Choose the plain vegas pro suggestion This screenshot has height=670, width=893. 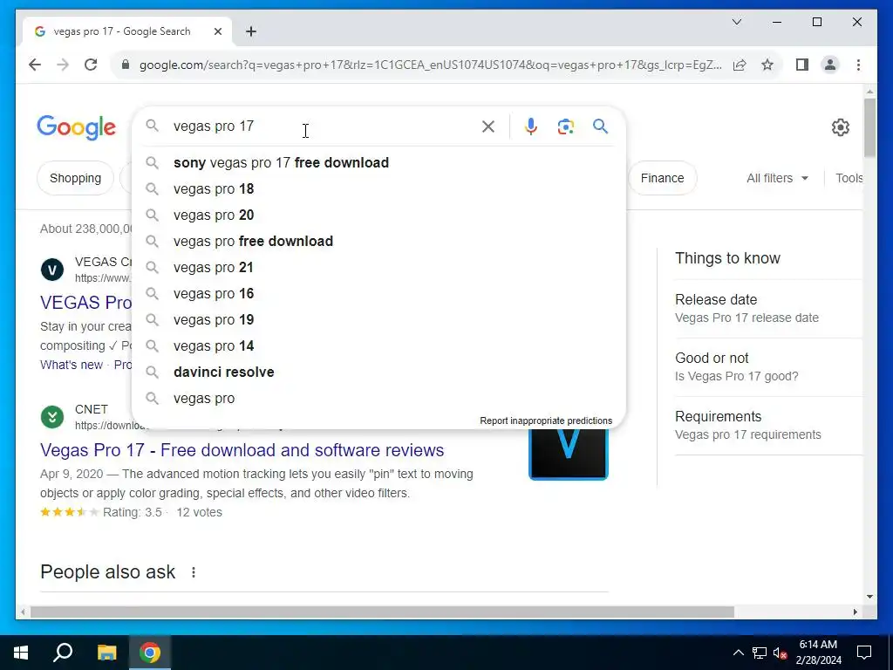point(378,399)
